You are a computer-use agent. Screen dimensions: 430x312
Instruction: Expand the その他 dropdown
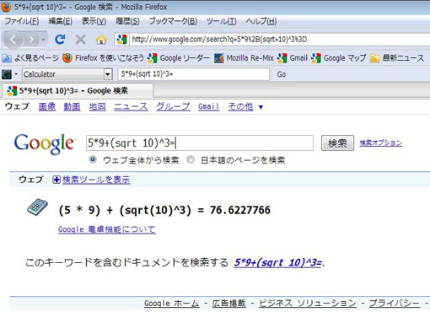(x=245, y=106)
